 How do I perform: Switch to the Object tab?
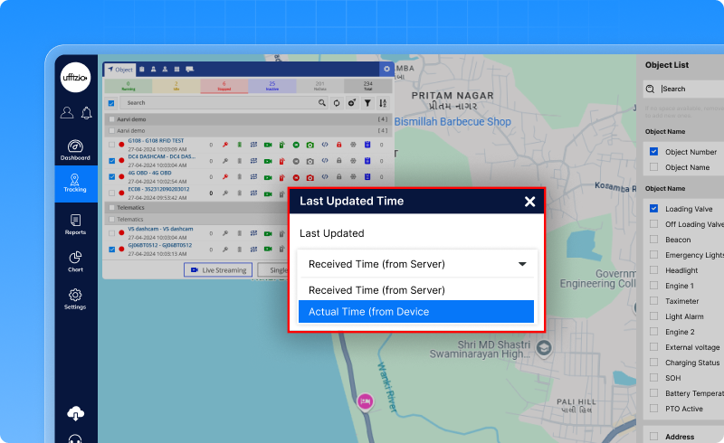coord(120,69)
